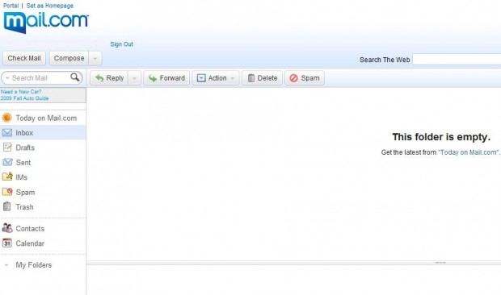Click the Compose button
Viewport: 501px width, 295px height.
(x=69, y=58)
